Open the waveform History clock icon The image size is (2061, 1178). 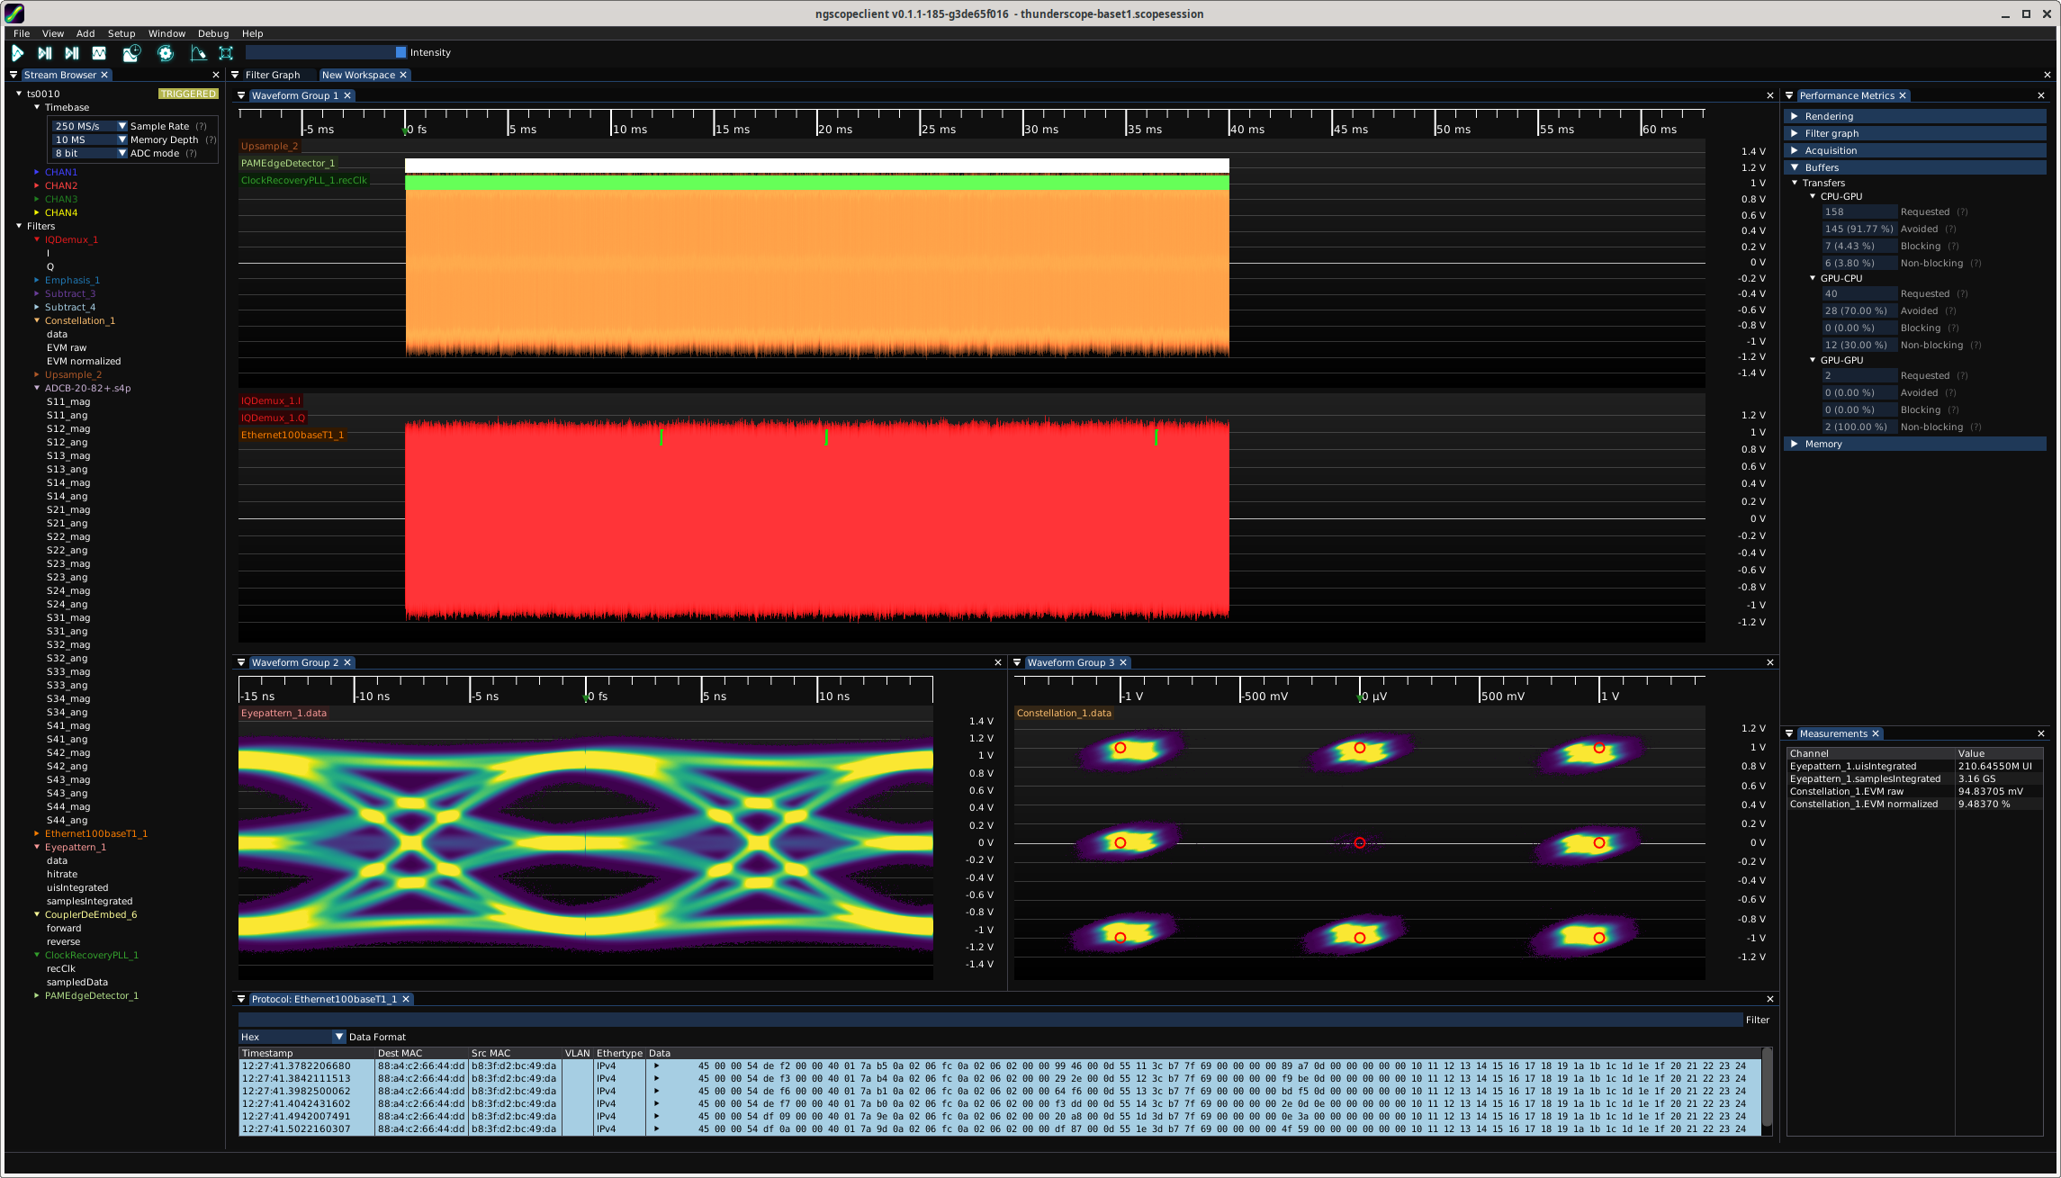coord(131,53)
